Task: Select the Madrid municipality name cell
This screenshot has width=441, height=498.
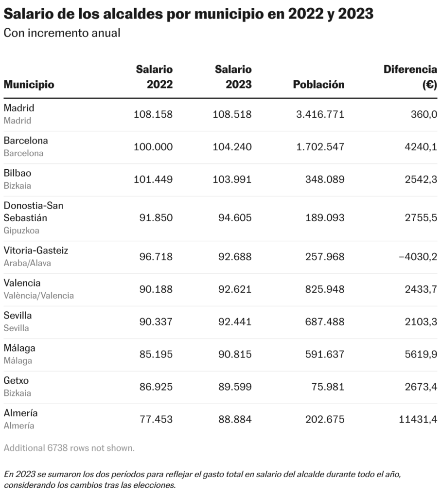Action: tap(19, 108)
